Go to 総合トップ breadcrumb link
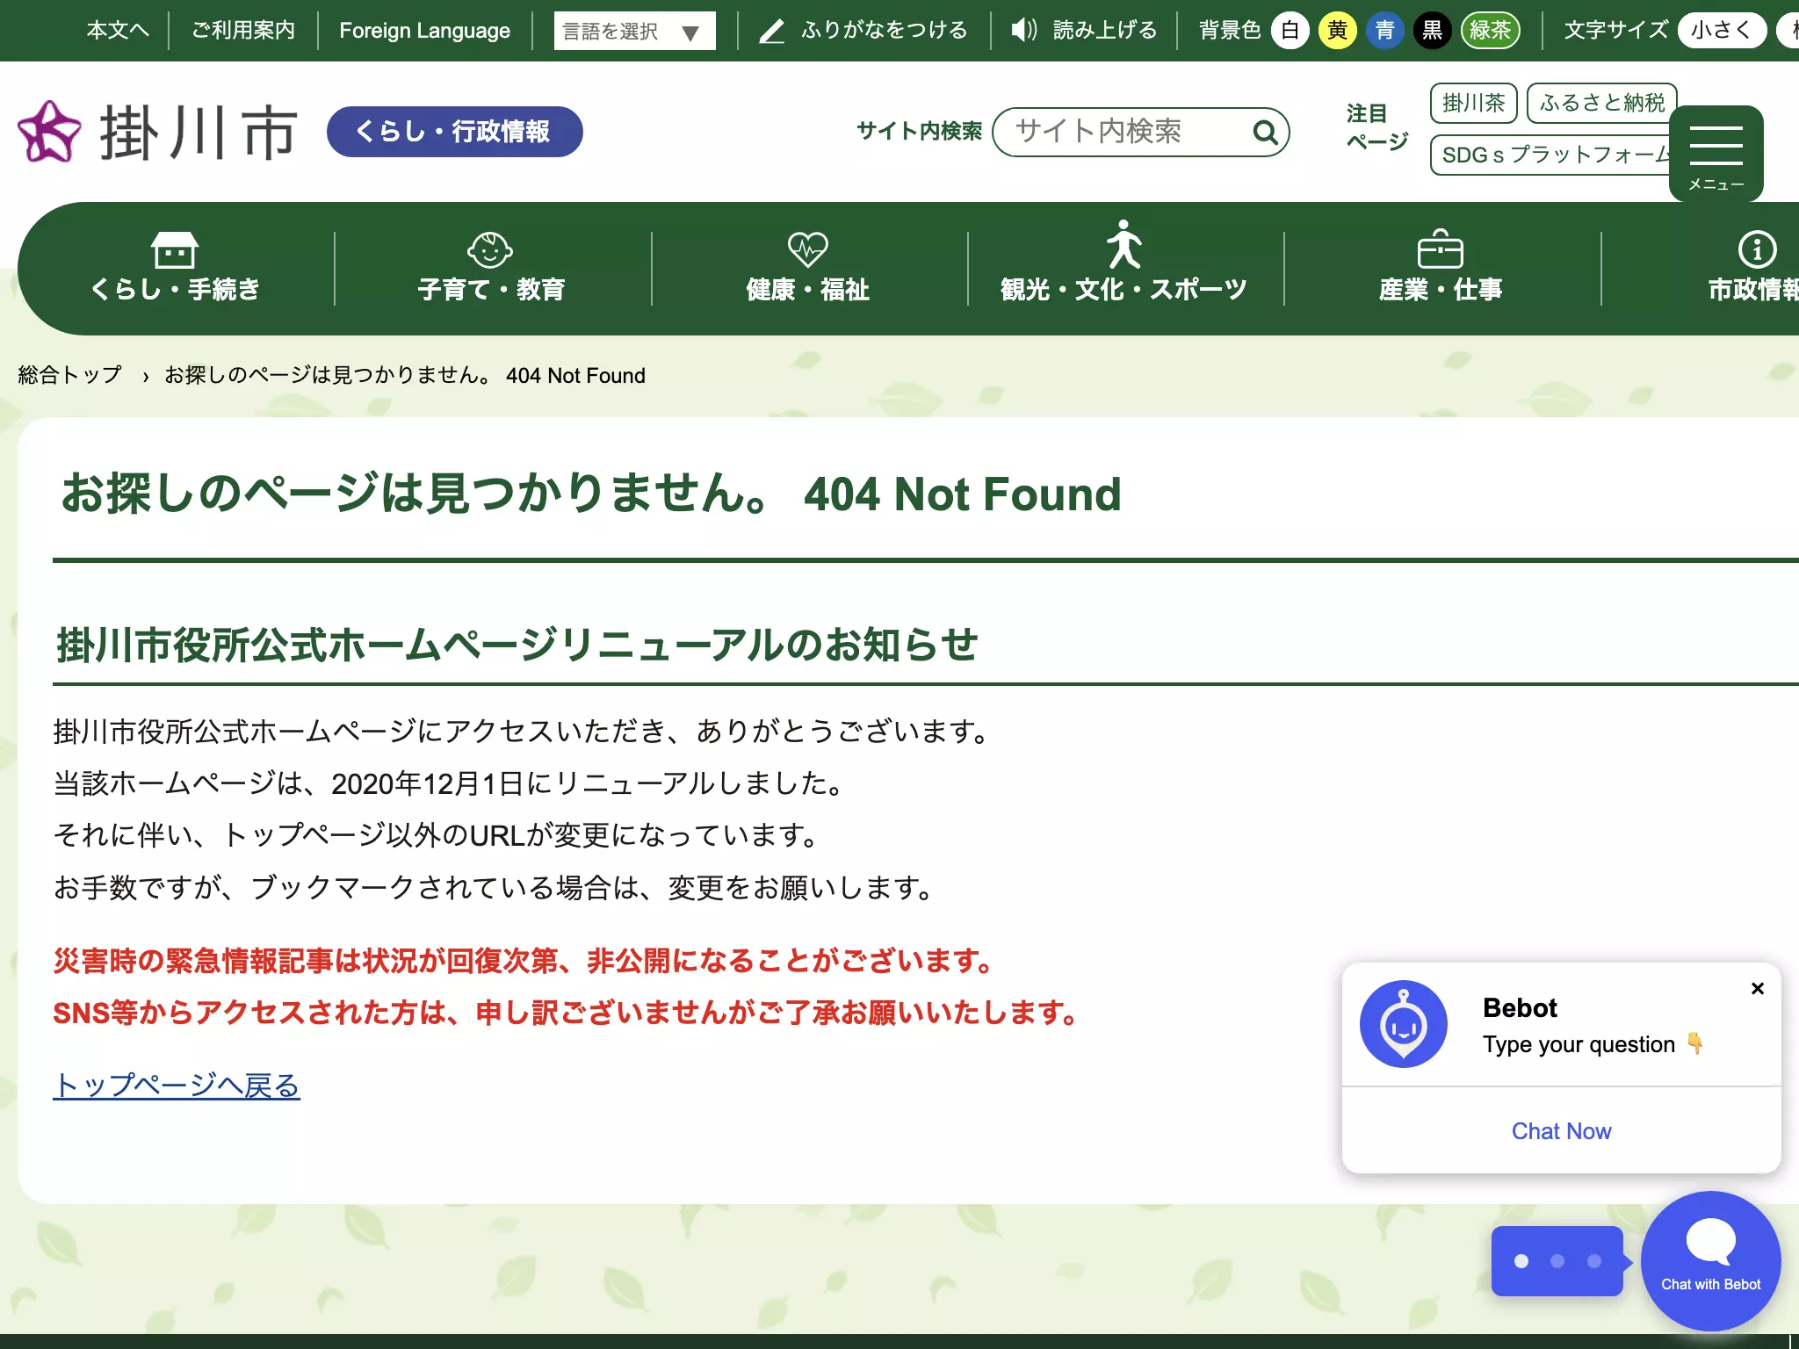The width and height of the screenshot is (1799, 1349). coord(69,375)
